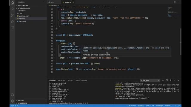
Task: Open the Extensions view
Action: (12, 28)
